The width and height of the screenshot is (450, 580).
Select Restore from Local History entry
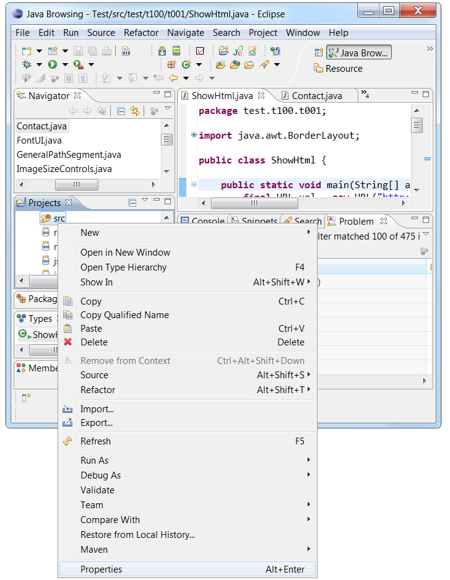(x=187, y=534)
